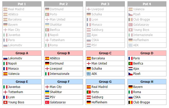Open Internazionale in Group B
Image resolution: width=169 pixels, height=108 pixels.
coord(59,74)
